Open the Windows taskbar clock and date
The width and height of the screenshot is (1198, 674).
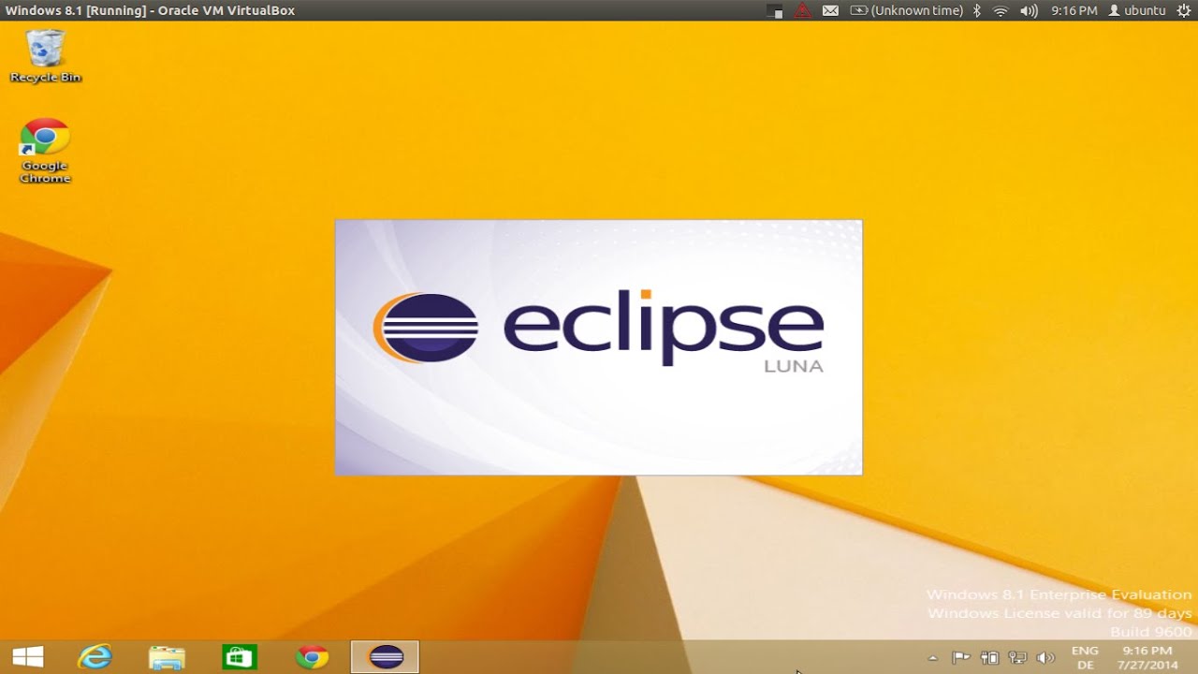[x=1147, y=657]
